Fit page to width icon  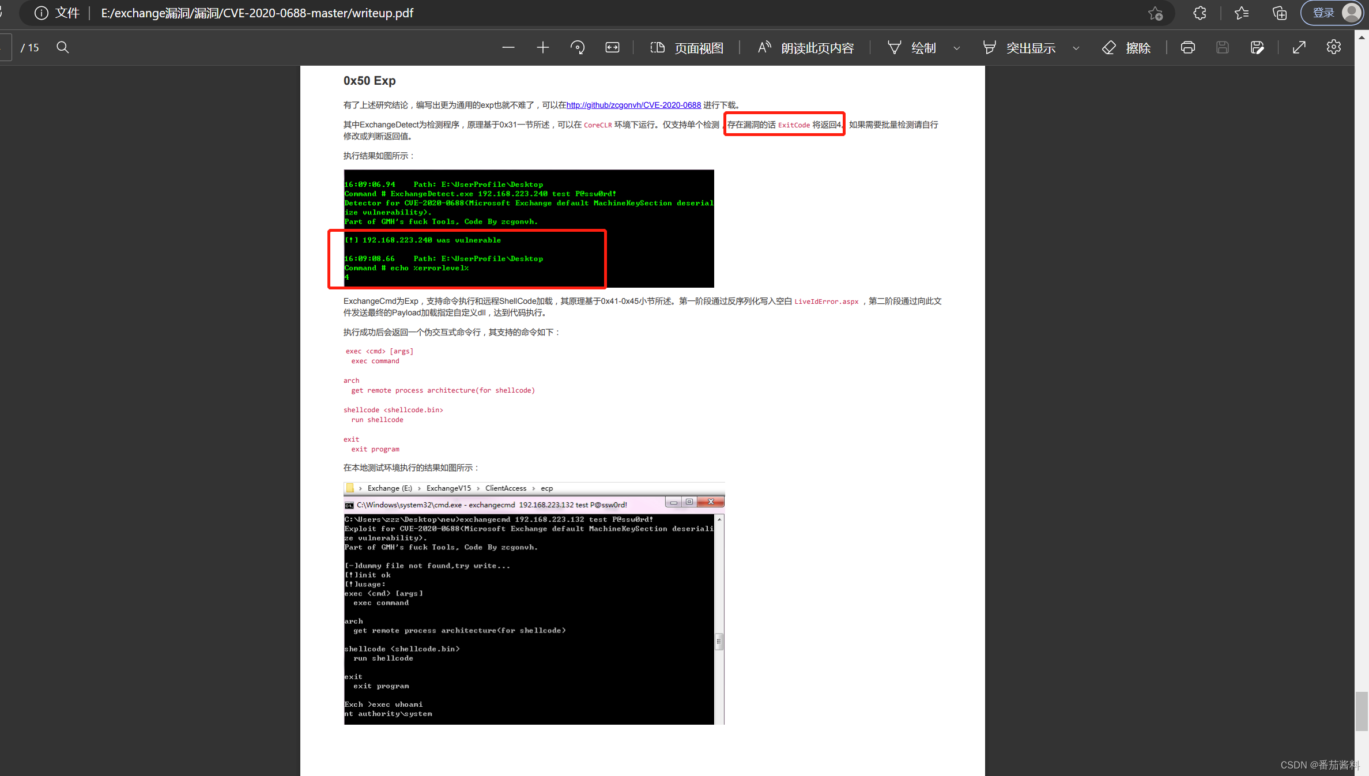[x=612, y=47]
